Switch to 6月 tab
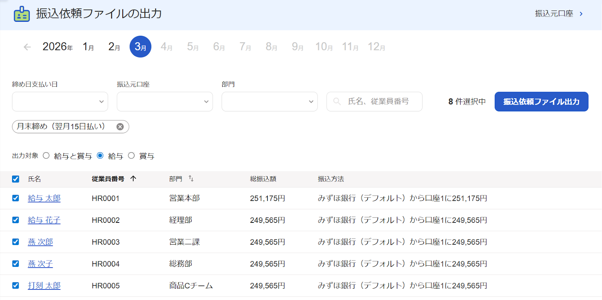Viewport: 602px width, 300px height. click(219, 47)
